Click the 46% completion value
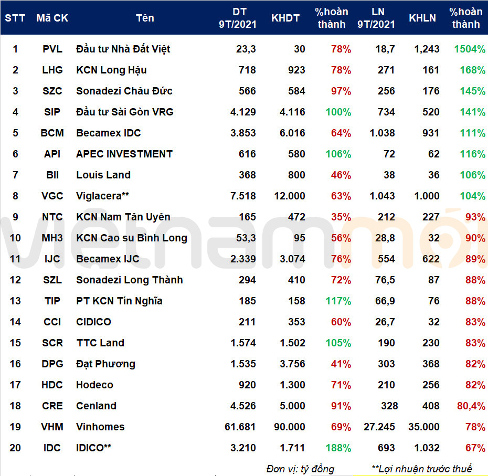 click(341, 175)
